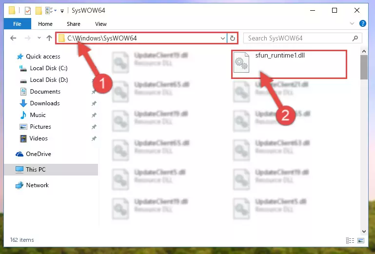Select the View ribbon tab
Viewport: 375px width, 254px height.
[x=100, y=24]
